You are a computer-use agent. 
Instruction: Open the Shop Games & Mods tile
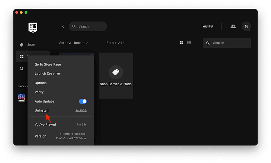(x=116, y=76)
